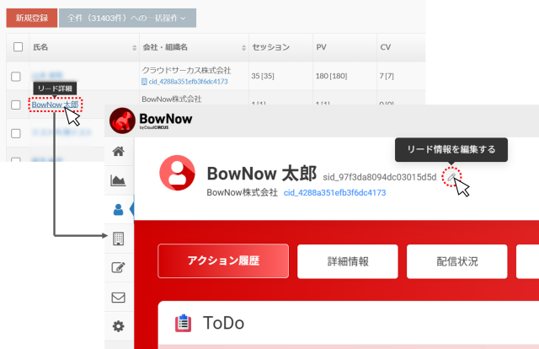The image size is (539, 349).
Task: Check the クラウドサーカス株式会社 row checkbox
Action: pos(16,77)
